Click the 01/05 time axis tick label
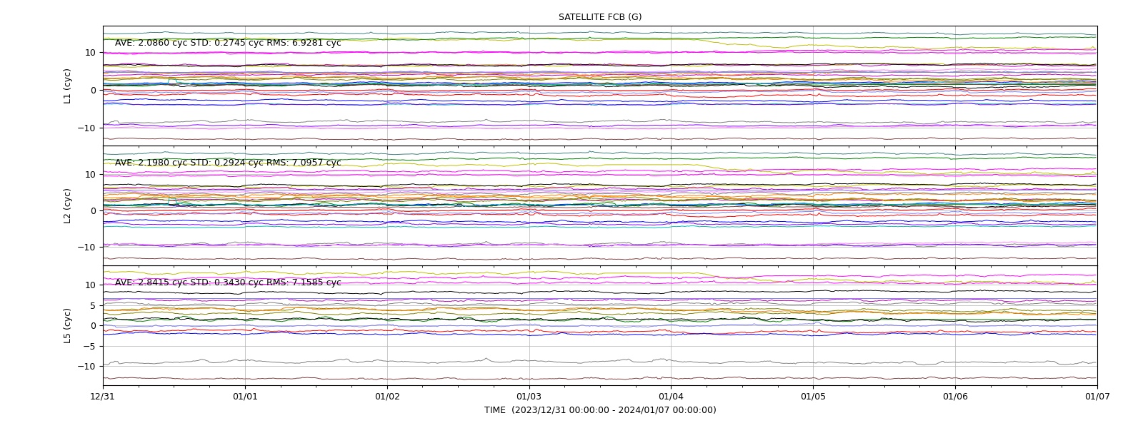This screenshot has width=1143, height=428. [813, 397]
